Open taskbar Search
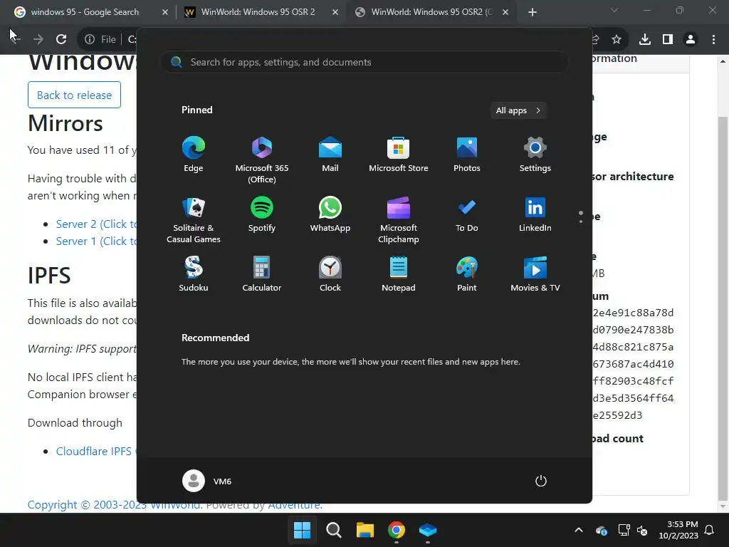Screen dimensions: 729x547 (334, 530)
